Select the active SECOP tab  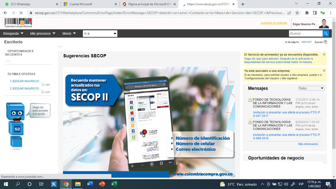pyautogui.click(x=207, y=4)
